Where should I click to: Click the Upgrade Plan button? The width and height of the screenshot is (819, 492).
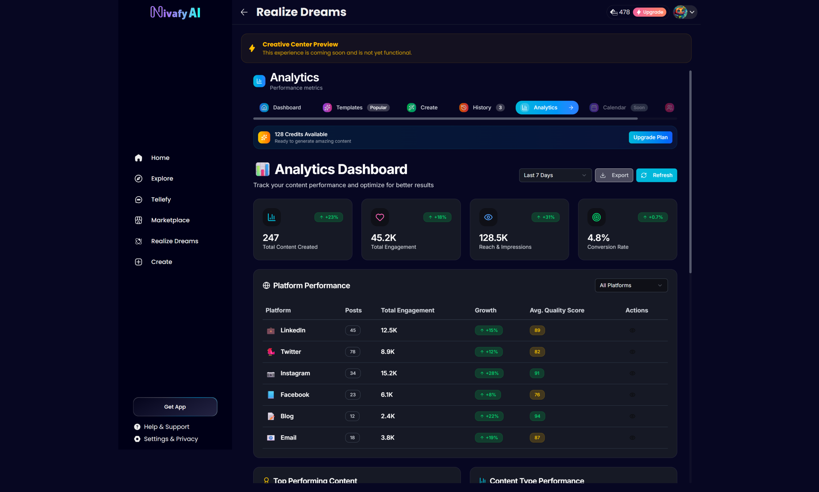click(x=650, y=137)
